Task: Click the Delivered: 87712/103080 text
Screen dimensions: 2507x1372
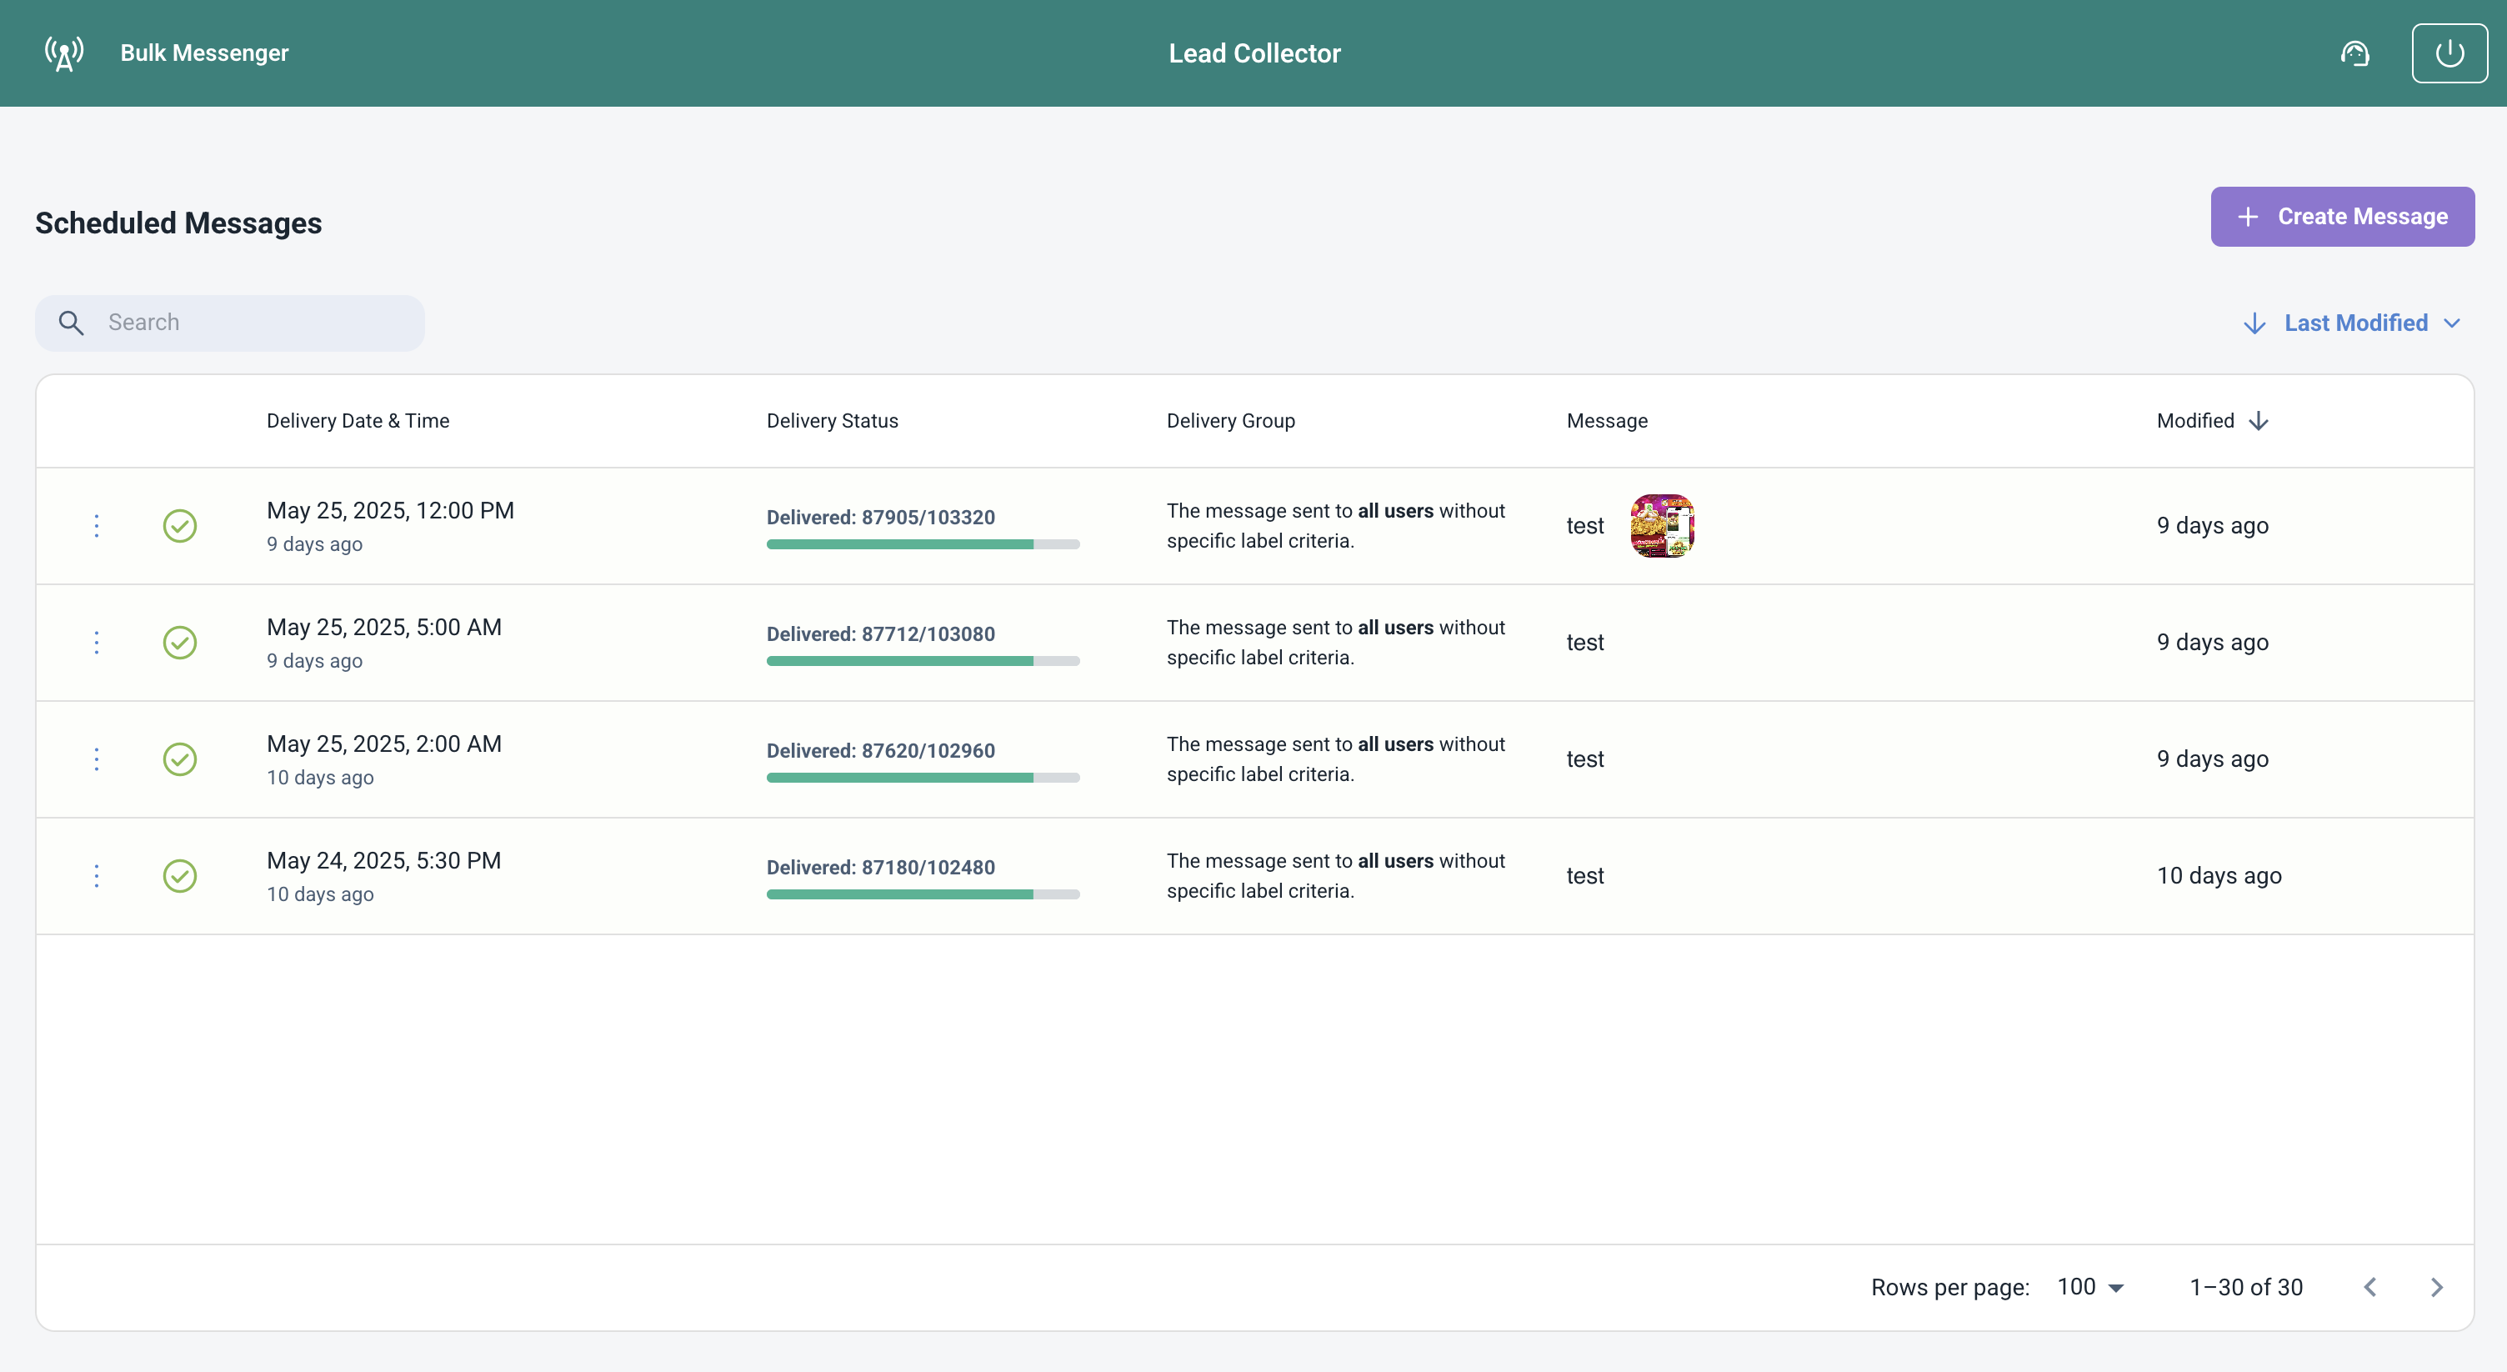Action: [x=881, y=633]
